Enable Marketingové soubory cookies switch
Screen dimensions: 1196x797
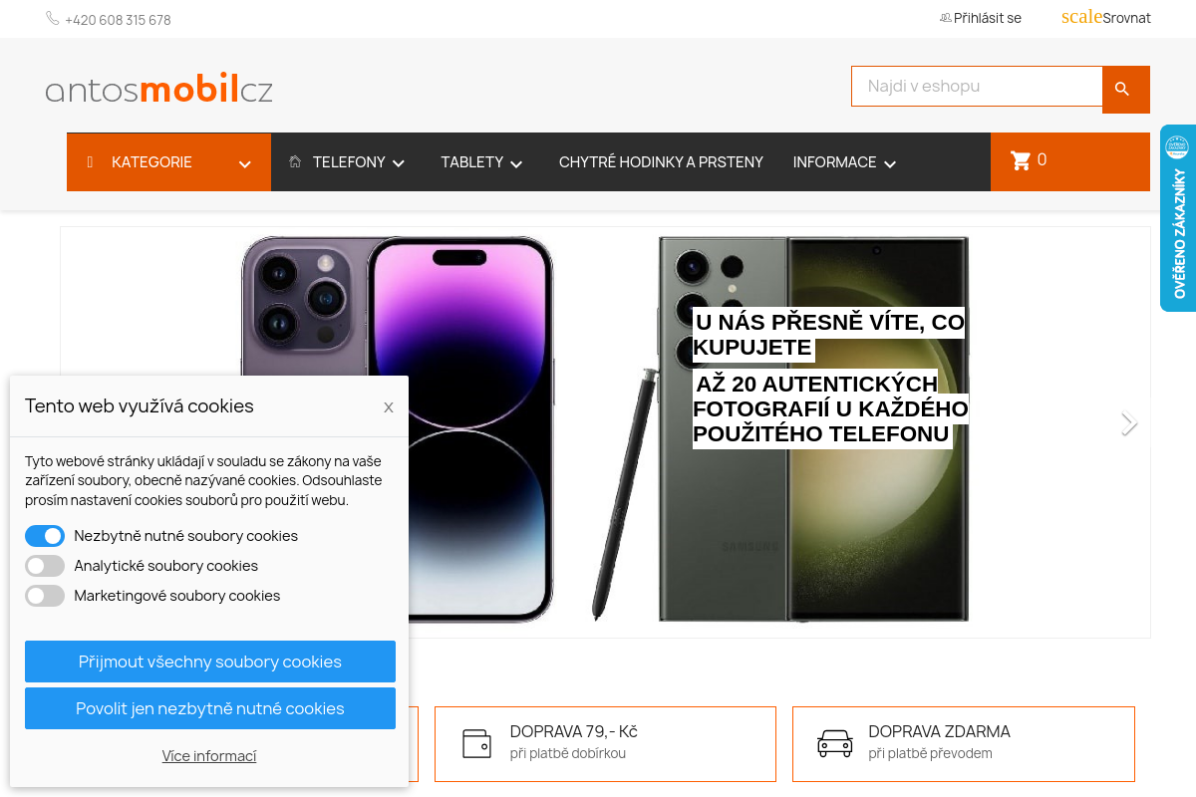(45, 596)
